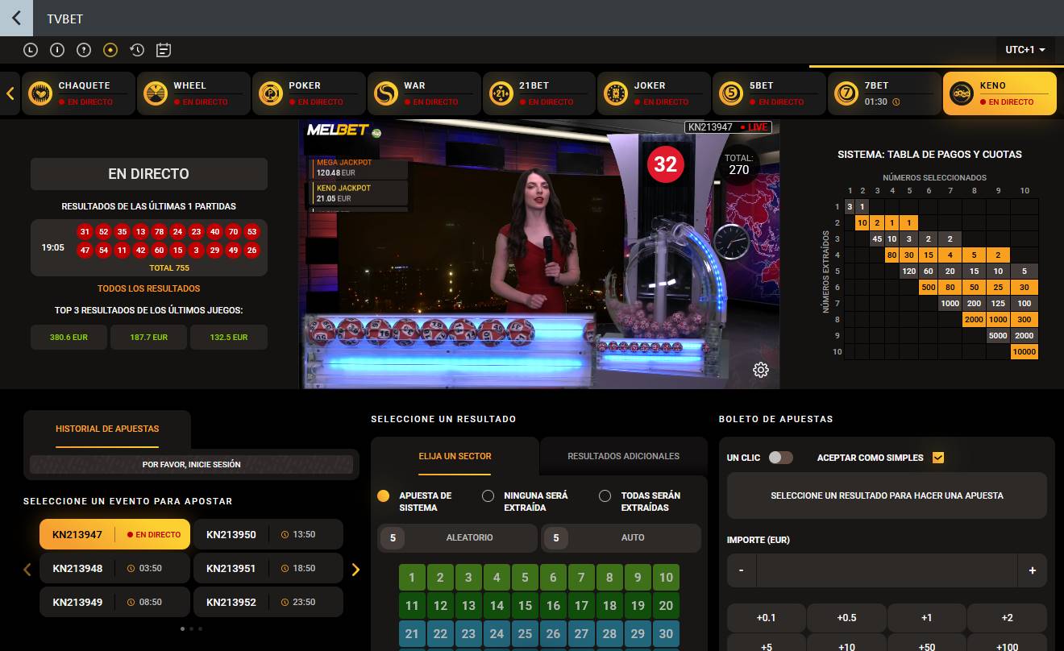This screenshot has height=651, width=1064.
Task: Click Todos Los Resultados link
Action: pos(148,288)
